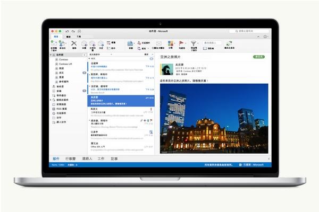The width and height of the screenshot is (319, 212).
Task: Open the Move dropdown arrow
Action: tap(134, 43)
